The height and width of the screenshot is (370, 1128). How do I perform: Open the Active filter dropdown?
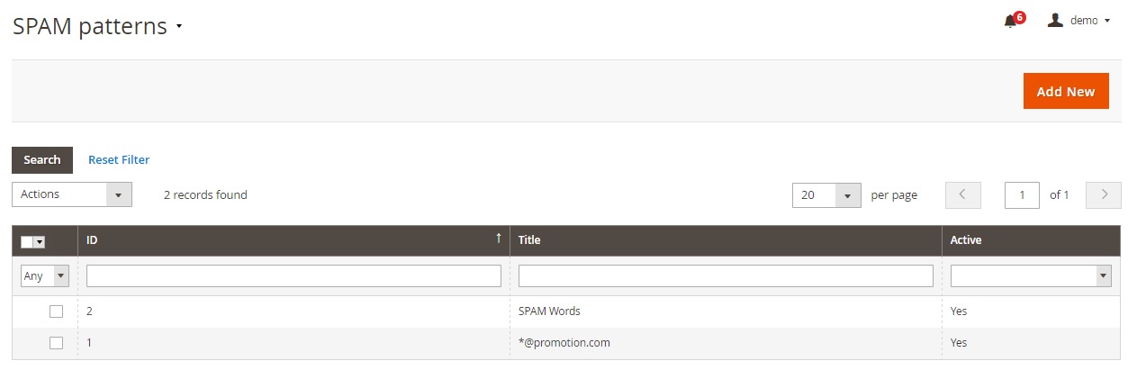coord(1031,276)
